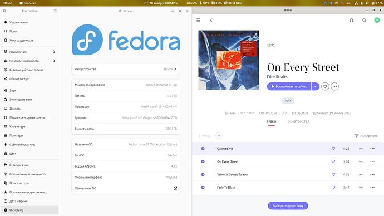
Task: Play the Calling Elvis track
Action: [x=203, y=149]
